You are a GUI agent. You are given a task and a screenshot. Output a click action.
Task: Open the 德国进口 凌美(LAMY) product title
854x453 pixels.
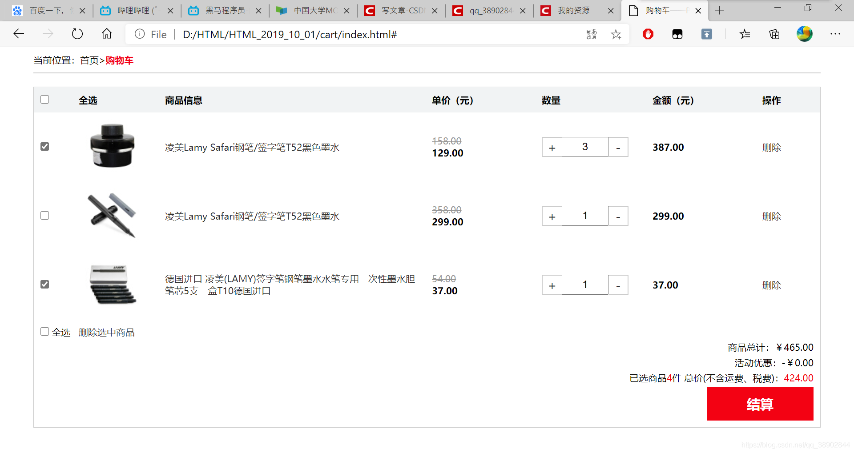290,285
